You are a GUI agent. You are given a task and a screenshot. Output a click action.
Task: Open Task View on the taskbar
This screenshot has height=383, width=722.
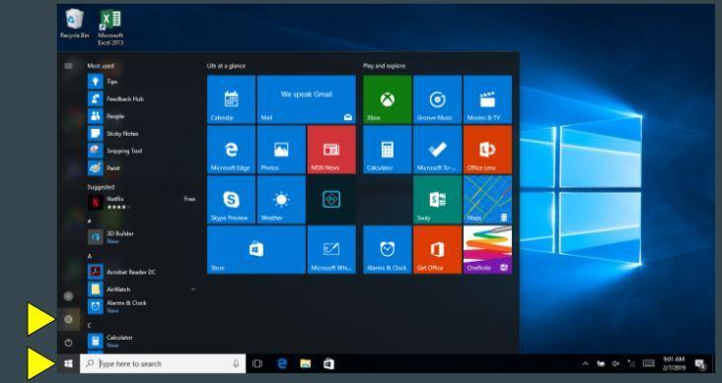[257, 363]
